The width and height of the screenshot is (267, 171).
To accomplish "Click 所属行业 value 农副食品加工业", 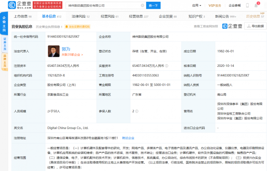I will coord(58,94).
